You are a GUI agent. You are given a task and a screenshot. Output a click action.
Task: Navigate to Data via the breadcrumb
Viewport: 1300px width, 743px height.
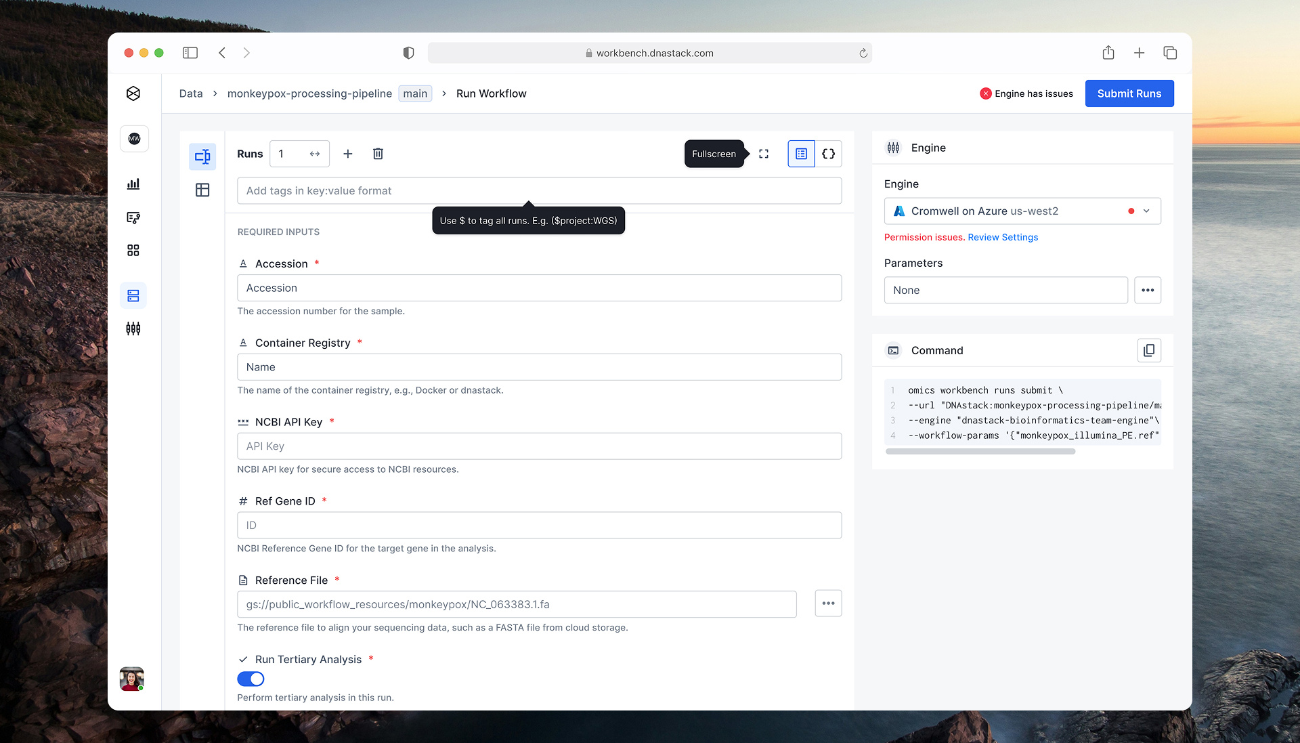190,93
